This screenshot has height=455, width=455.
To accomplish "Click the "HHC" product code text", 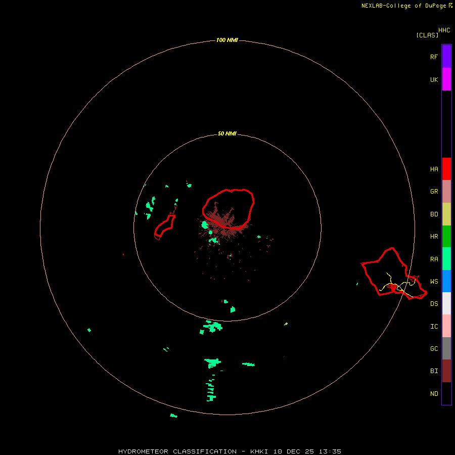I will [x=444, y=30].
